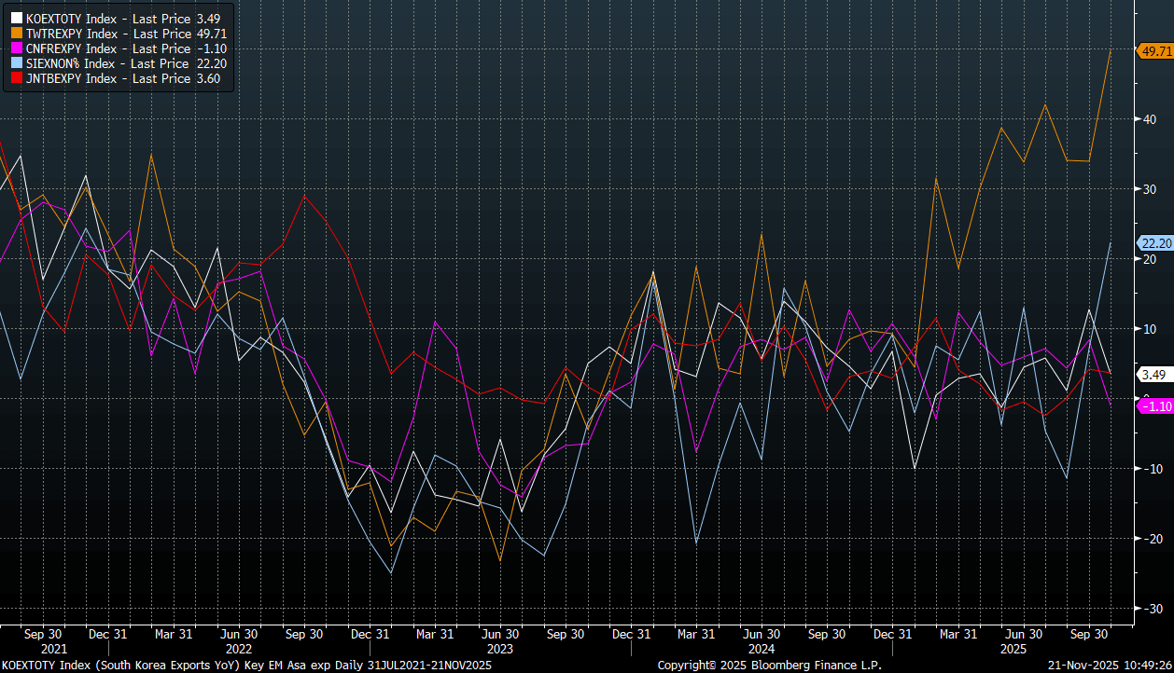Click the magenta -1.10 last price tag
1174x673 pixels.
[1154, 406]
